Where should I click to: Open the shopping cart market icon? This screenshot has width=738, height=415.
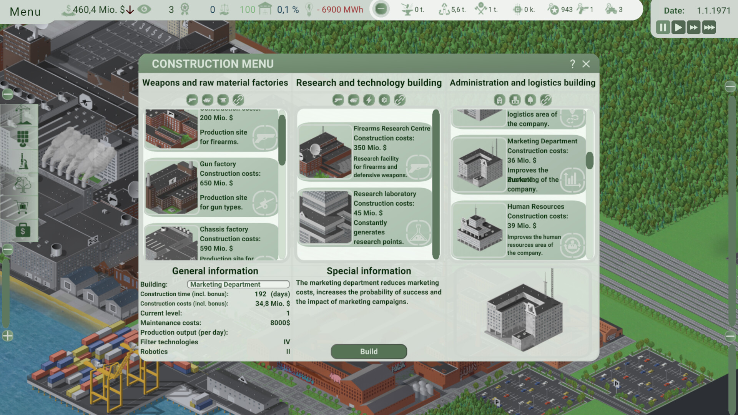pos(22,207)
